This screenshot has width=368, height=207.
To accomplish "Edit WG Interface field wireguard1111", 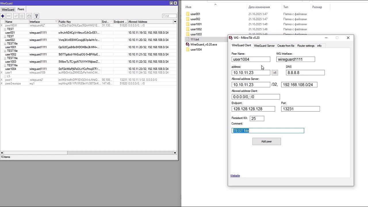I will coord(296,59).
